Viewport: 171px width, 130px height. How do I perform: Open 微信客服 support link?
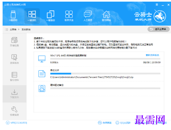click(105, 123)
